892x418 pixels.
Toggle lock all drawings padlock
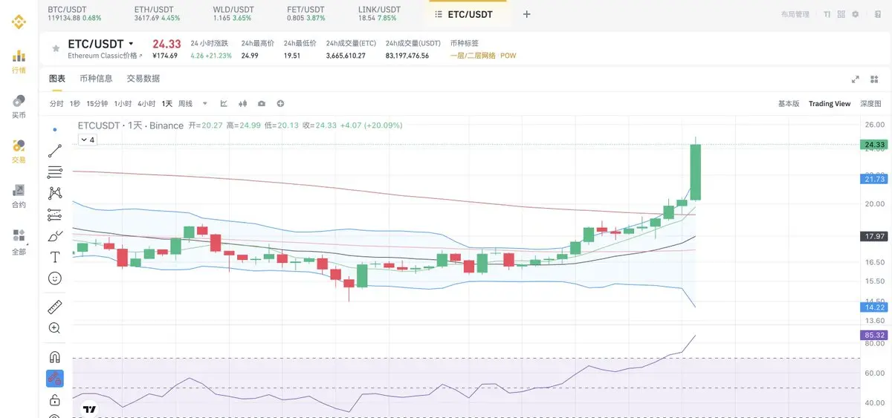(x=55, y=400)
